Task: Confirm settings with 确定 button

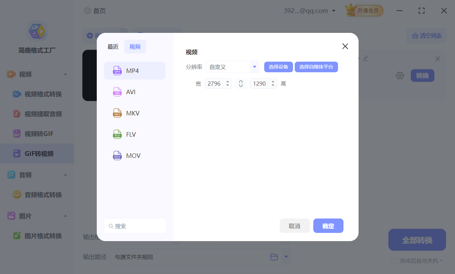Action: click(x=328, y=226)
